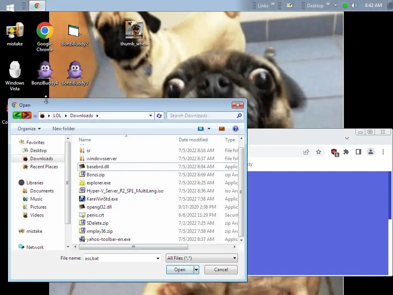Expand the Desktop toolbar chevron
Viewport: 393px width, 295px height.
pos(328,4)
